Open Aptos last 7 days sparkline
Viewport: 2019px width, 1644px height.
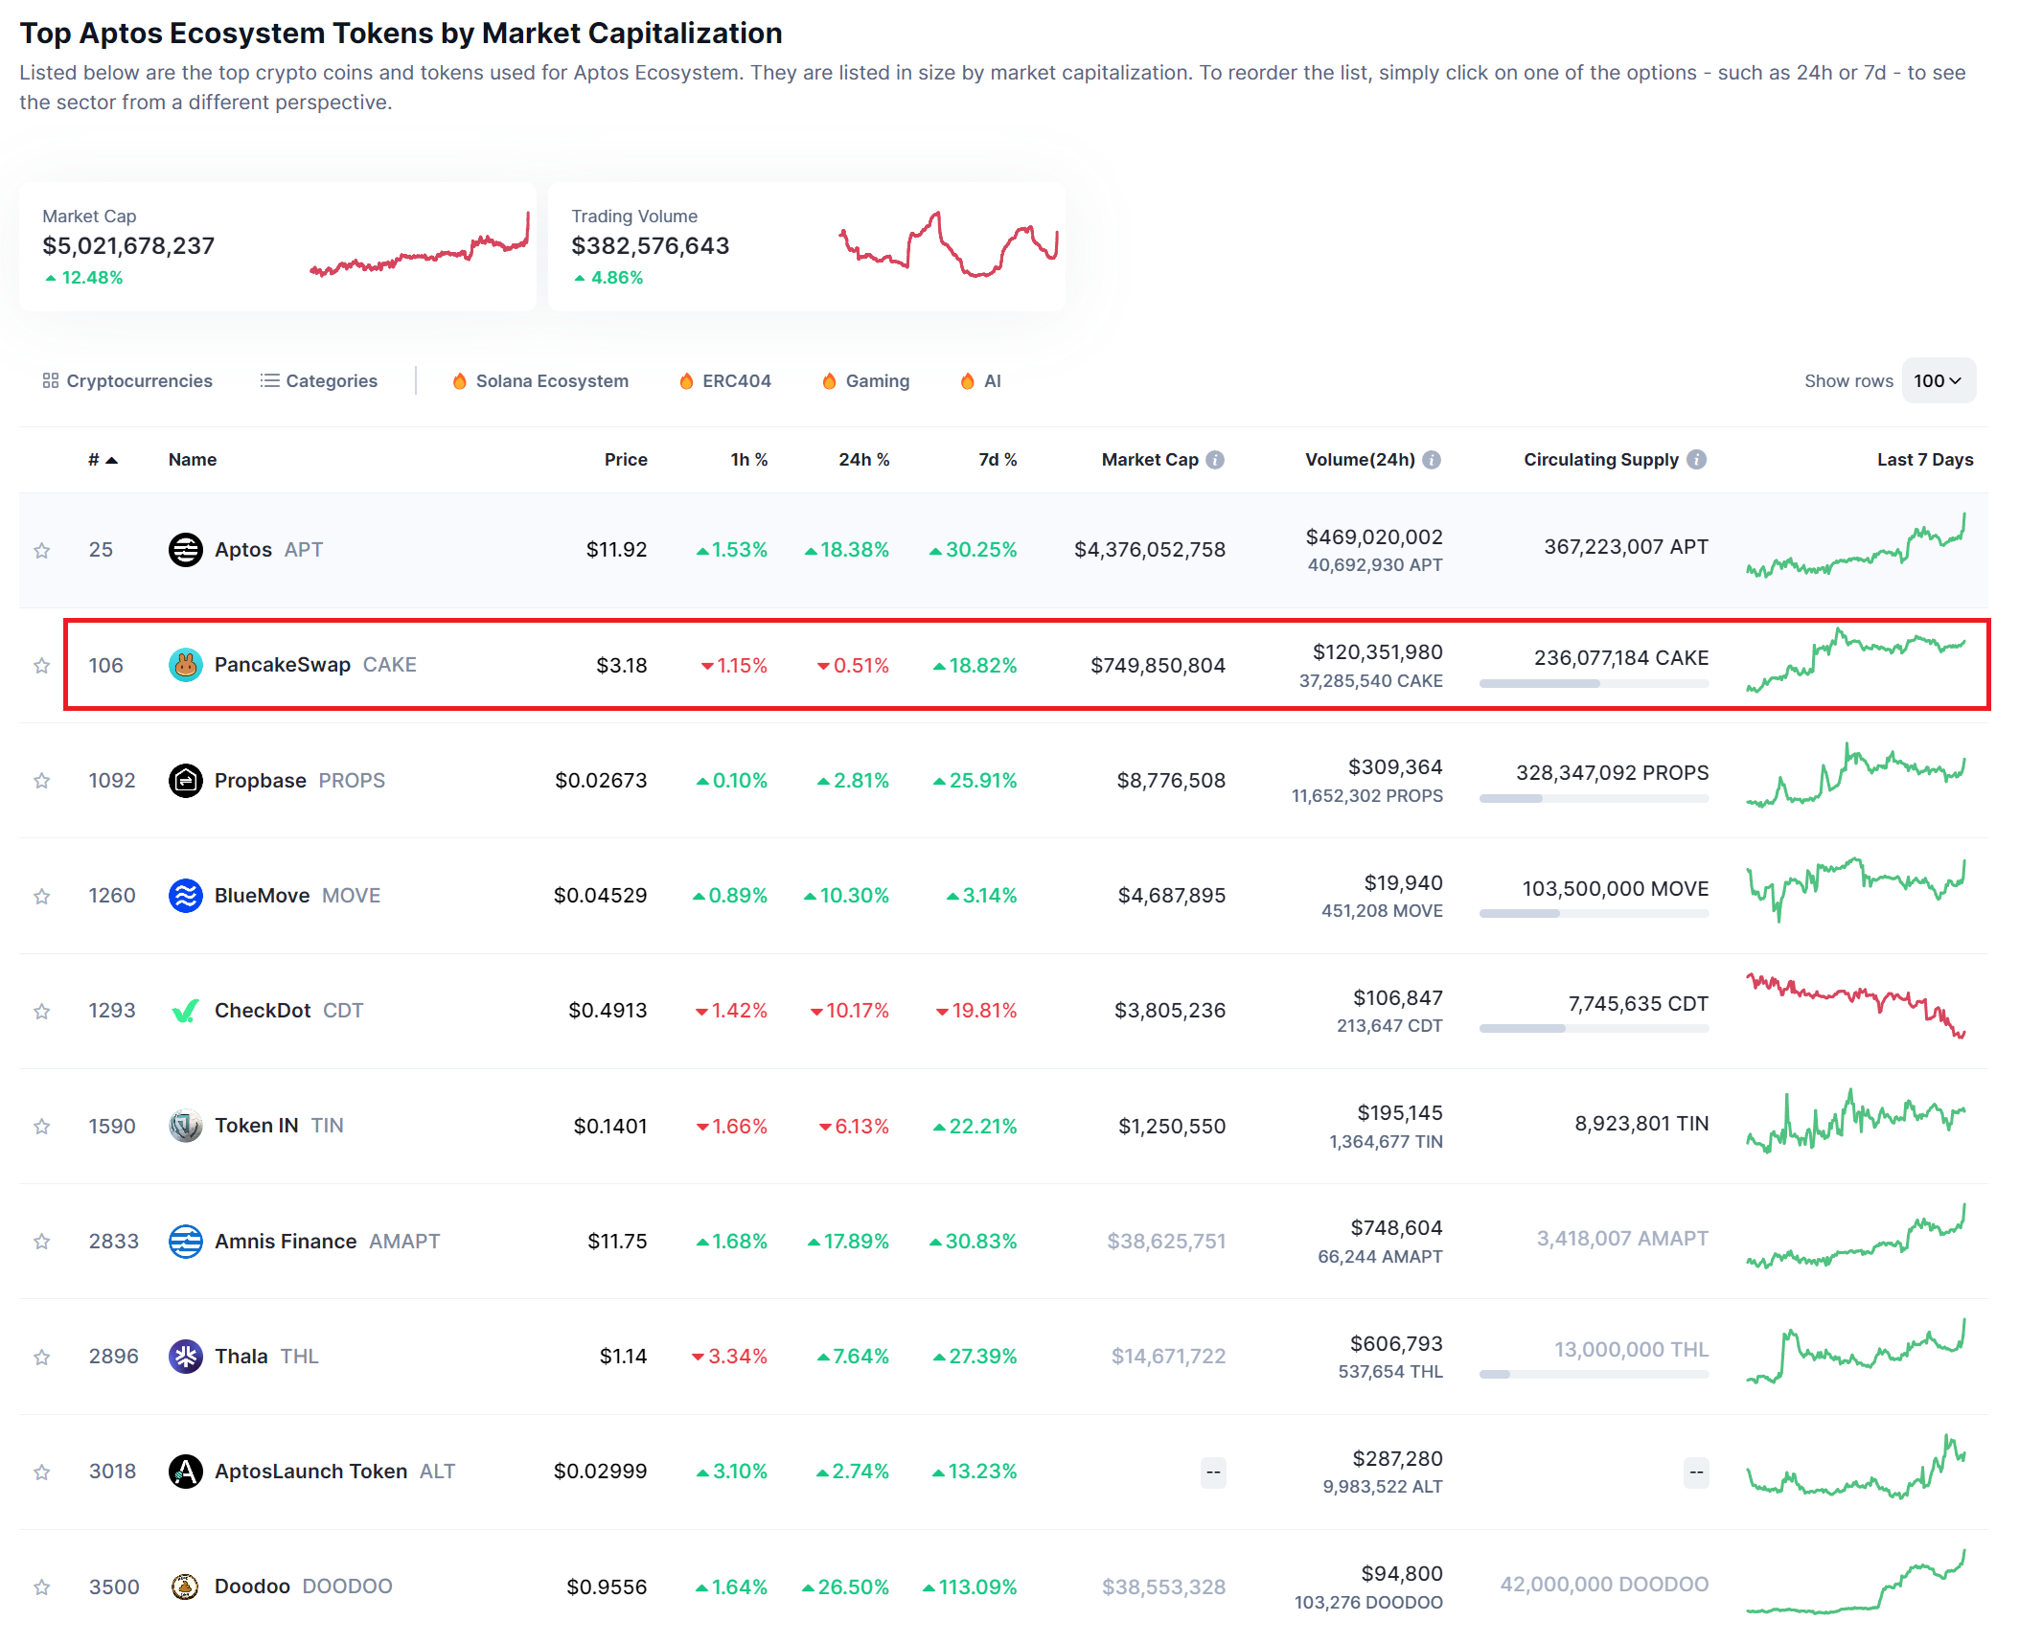pyautogui.click(x=1856, y=546)
